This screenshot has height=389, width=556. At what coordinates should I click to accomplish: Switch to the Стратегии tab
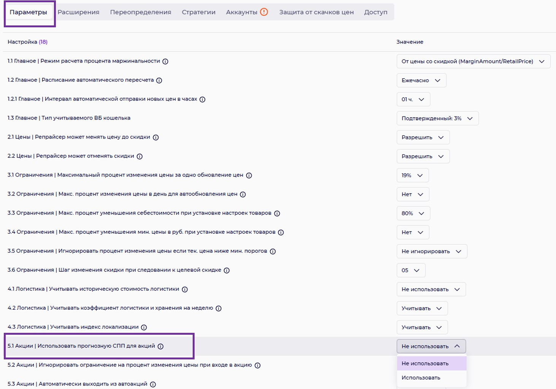click(x=198, y=12)
